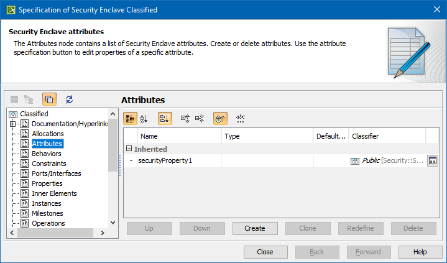This screenshot has width=447, height=263.
Task: Open classifier editor icon for securityProperty1
Action: pyautogui.click(x=432, y=161)
